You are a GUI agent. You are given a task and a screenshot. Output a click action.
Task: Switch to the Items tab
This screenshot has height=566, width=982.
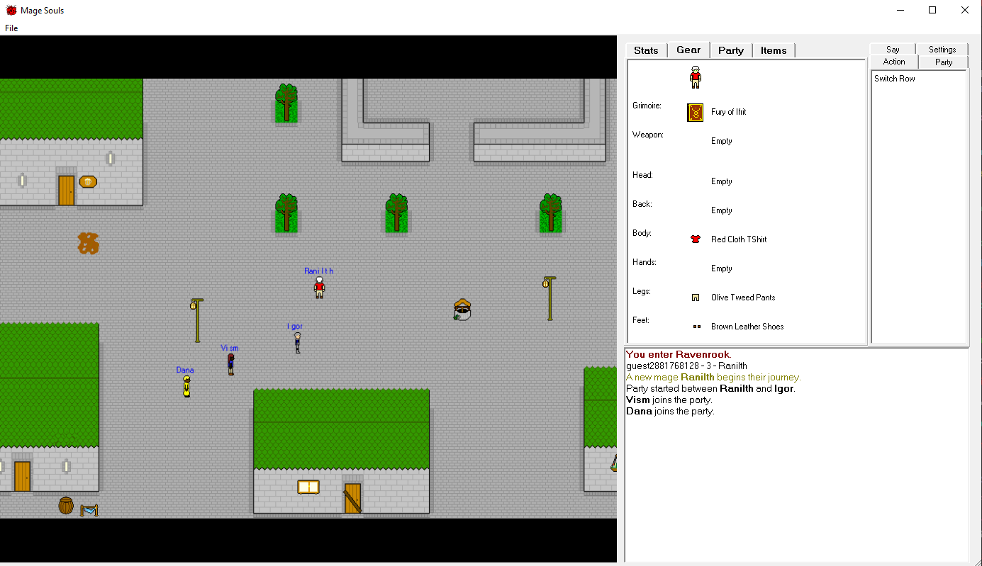click(x=774, y=50)
